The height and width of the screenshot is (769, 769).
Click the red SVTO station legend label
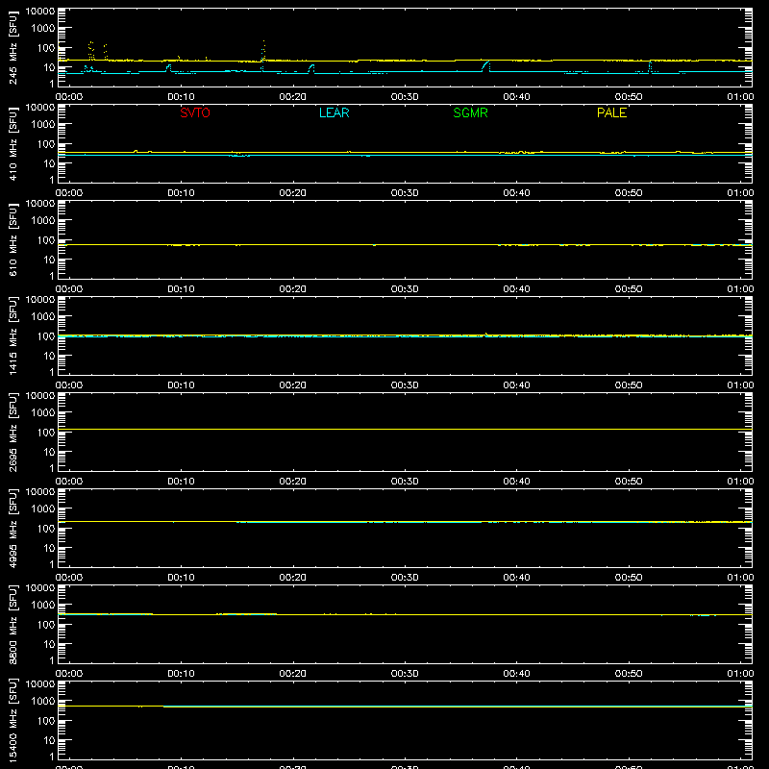click(x=195, y=112)
